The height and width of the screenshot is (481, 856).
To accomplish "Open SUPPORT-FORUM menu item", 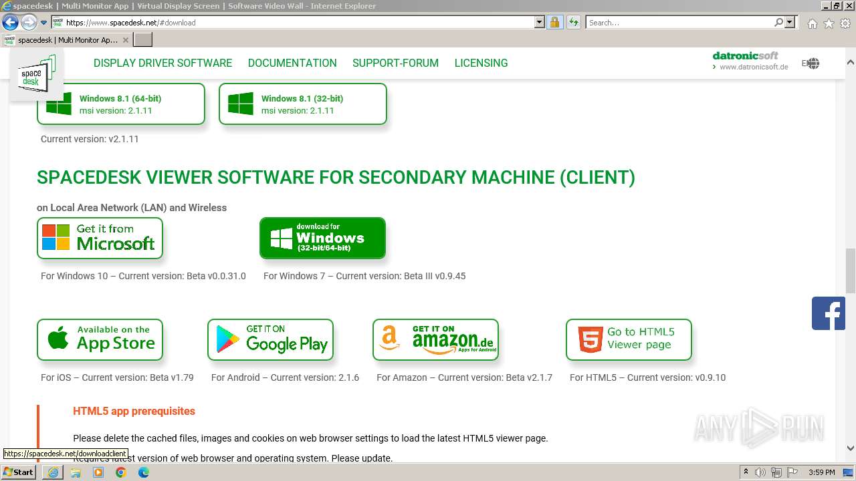I will pyautogui.click(x=395, y=63).
